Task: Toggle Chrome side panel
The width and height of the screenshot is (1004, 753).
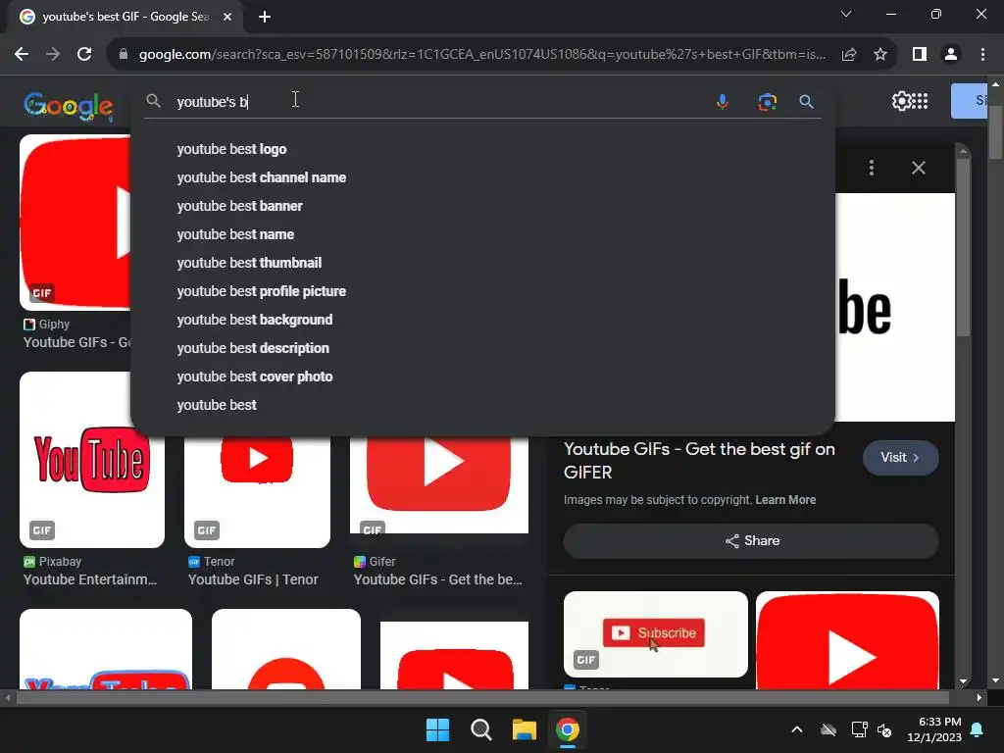Action: [920, 55]
